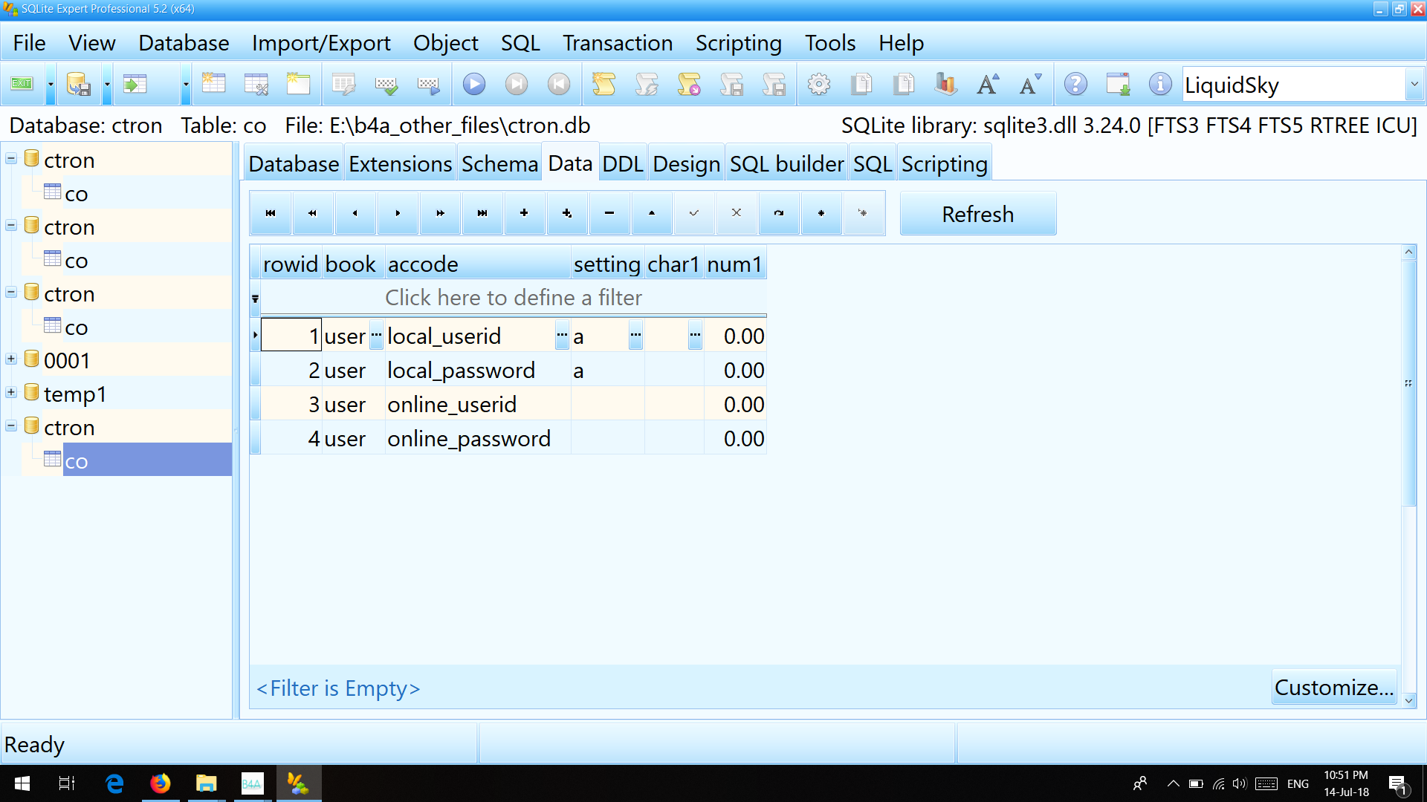Click the blue Execute SQL play icon

point(473,84)
